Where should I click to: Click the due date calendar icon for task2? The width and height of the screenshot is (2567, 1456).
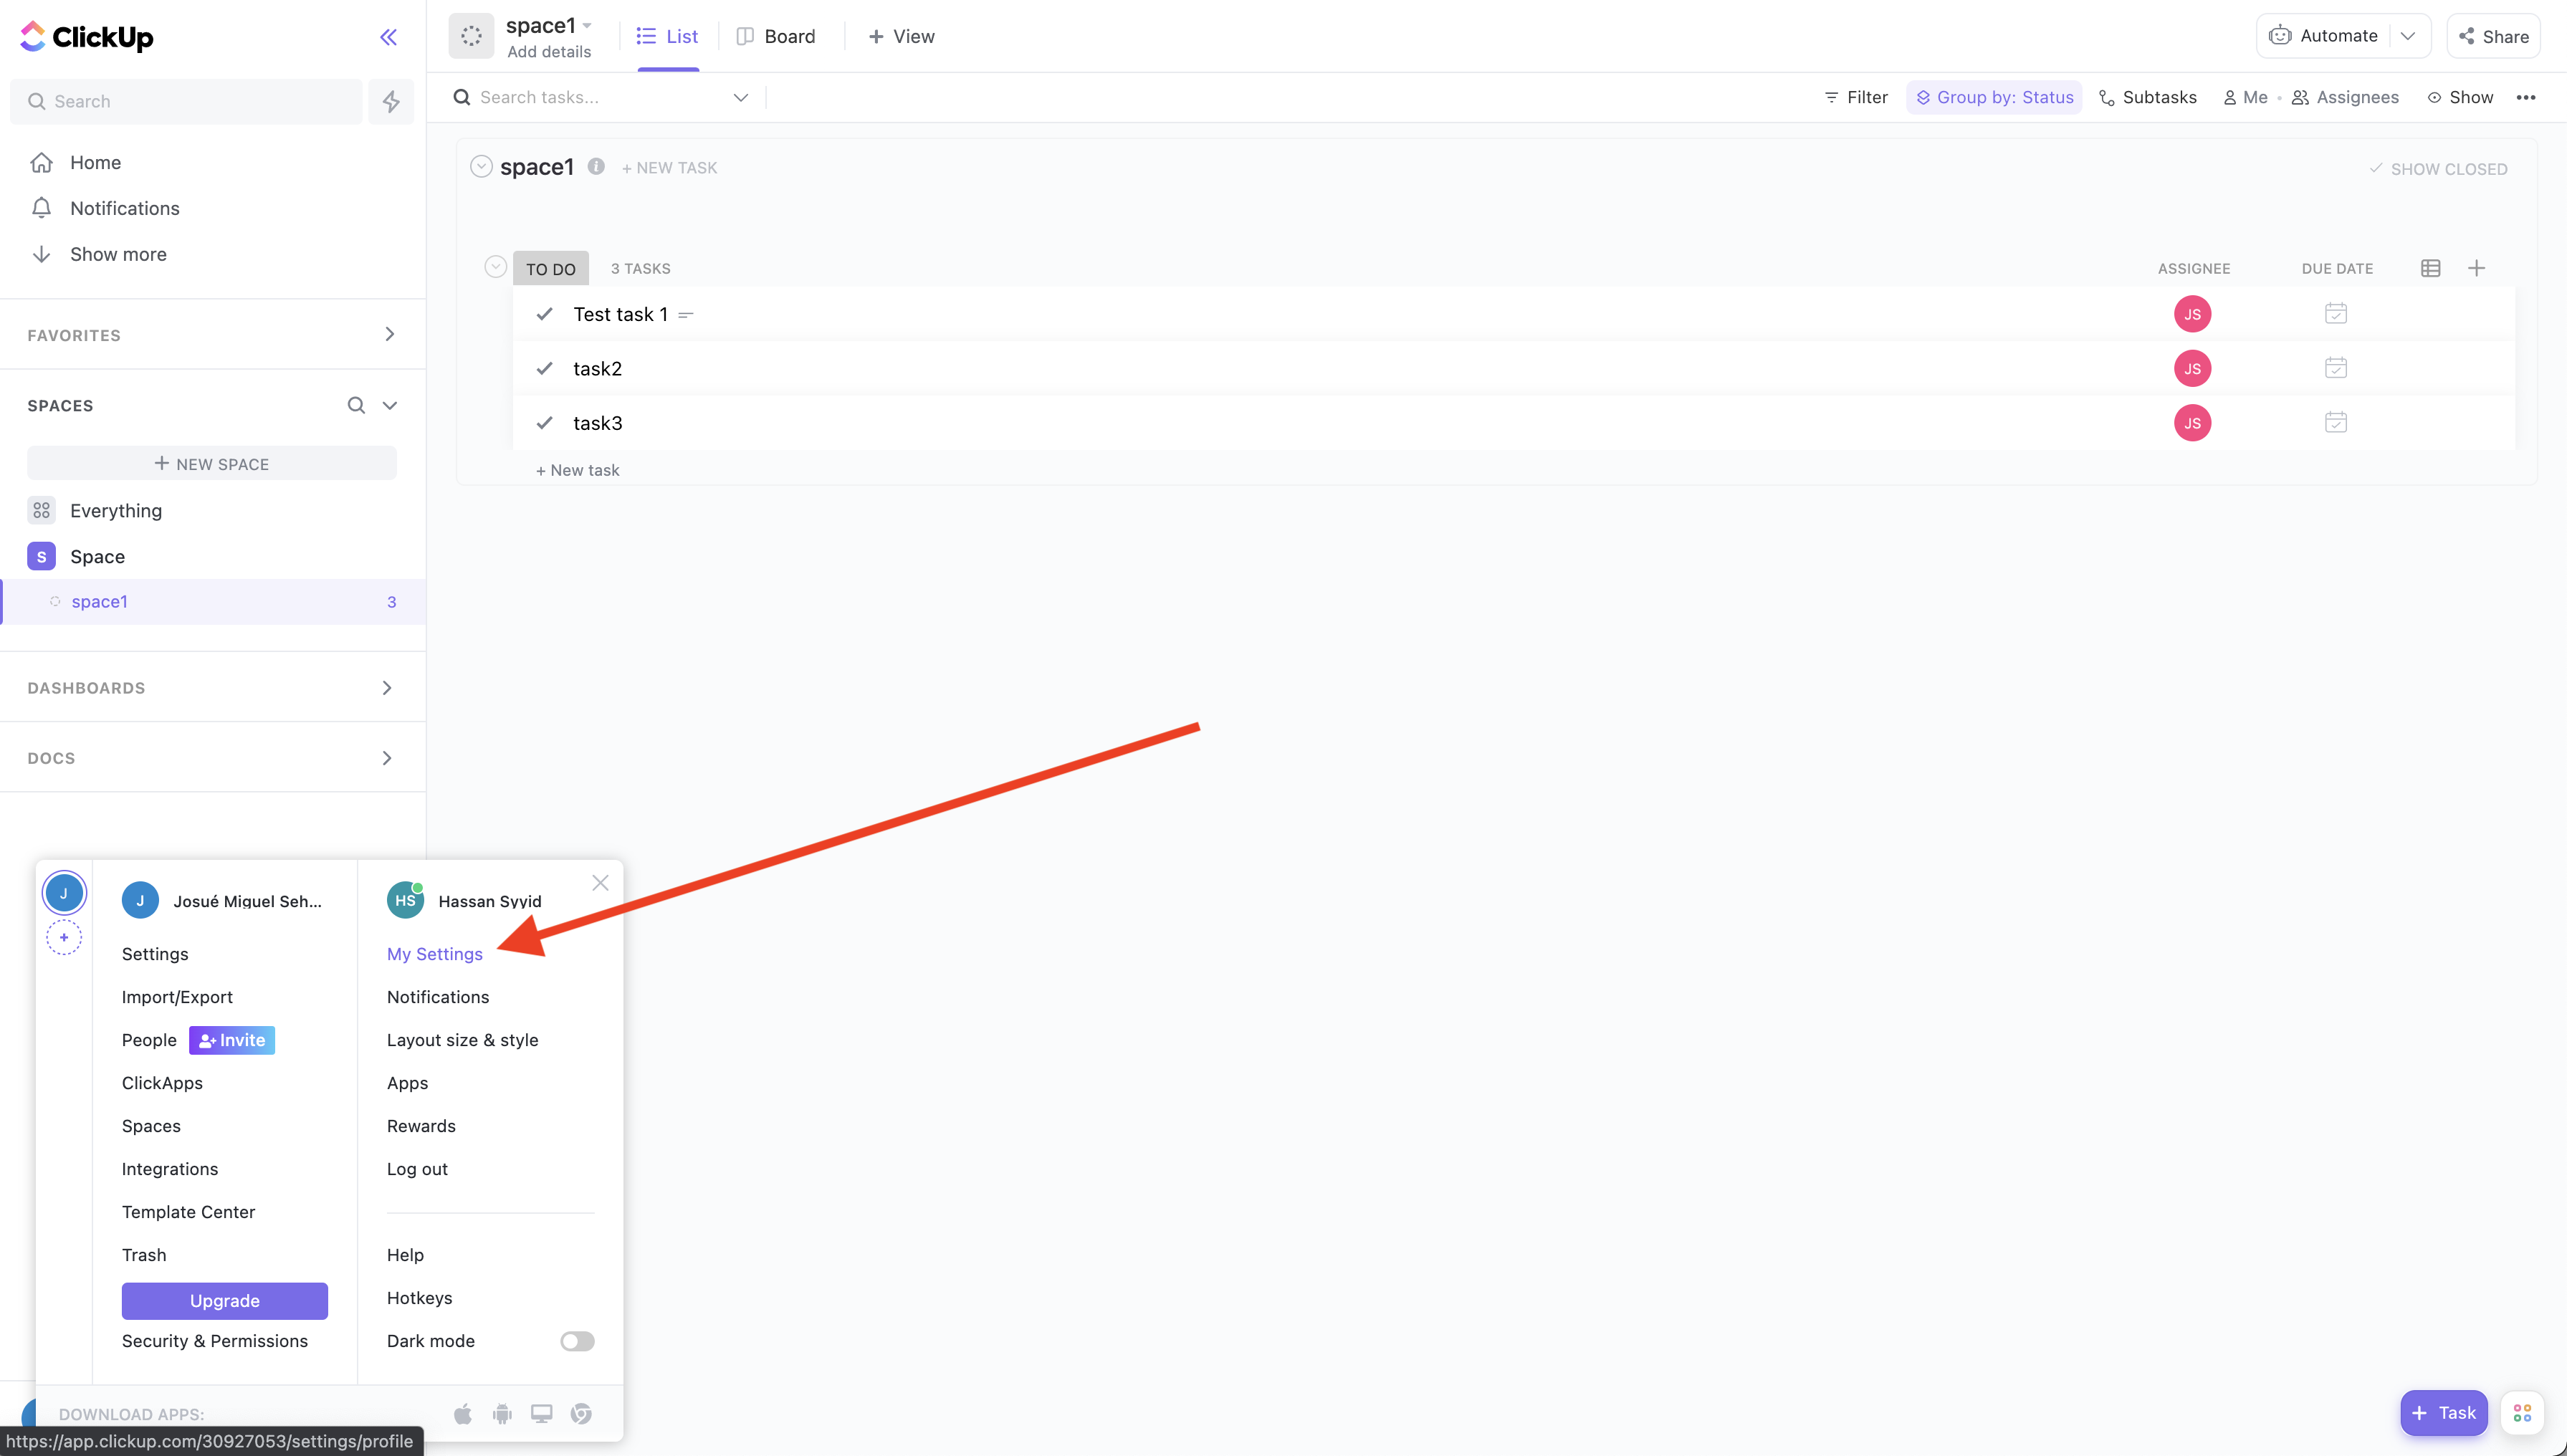2335,368
